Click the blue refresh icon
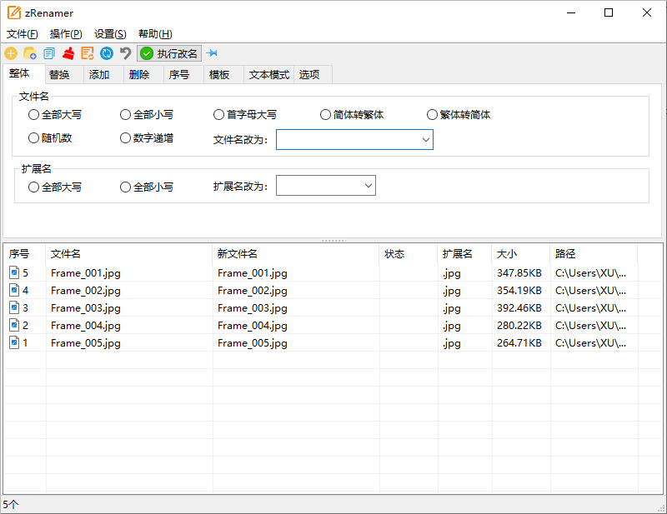The width and height of the screenshot is (667, 514). [x=107, y=52]
